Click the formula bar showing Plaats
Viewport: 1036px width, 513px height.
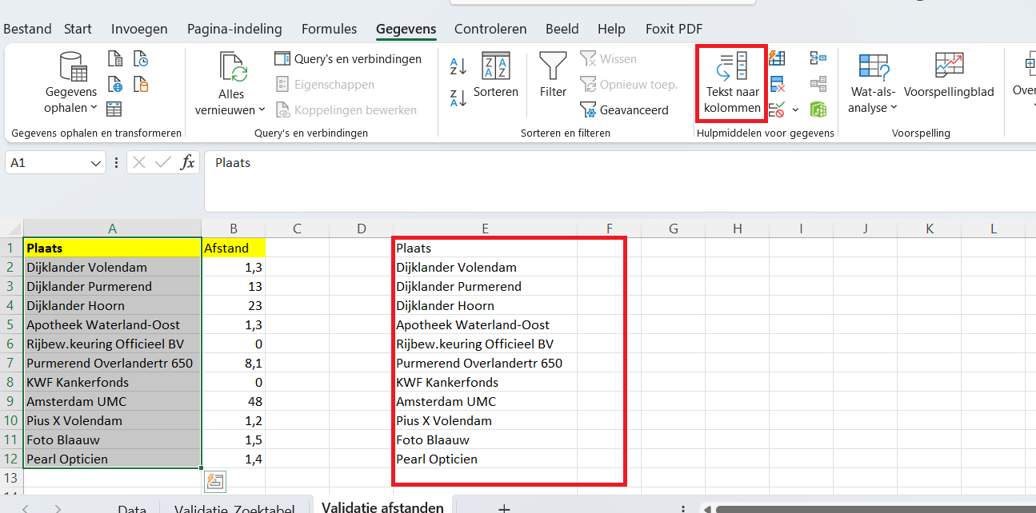pos(620,181)
